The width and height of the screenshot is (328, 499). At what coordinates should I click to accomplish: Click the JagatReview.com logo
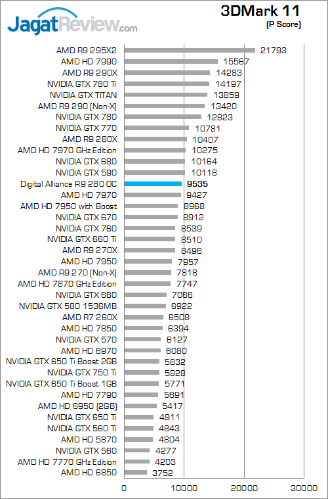point(72,21)
